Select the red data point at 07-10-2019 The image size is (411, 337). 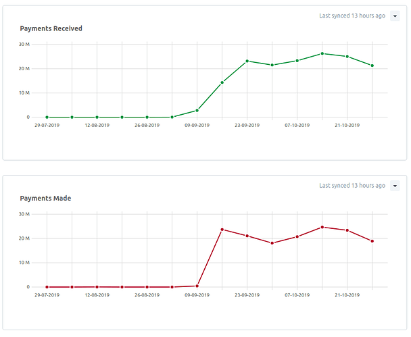point(297,237)
